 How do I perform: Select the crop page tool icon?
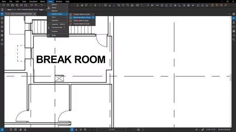coord(142,5)
